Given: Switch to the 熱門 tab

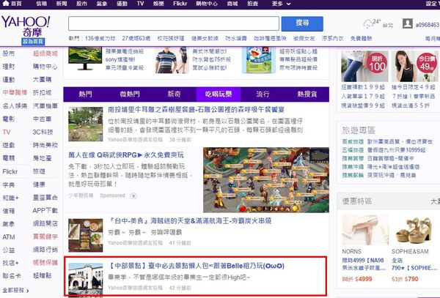Looking at the screenshot, I should pyautogui.click(x=85, y=94).
